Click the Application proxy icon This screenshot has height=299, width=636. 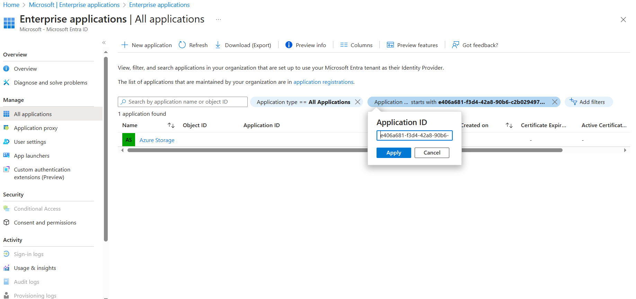(6, 128)
